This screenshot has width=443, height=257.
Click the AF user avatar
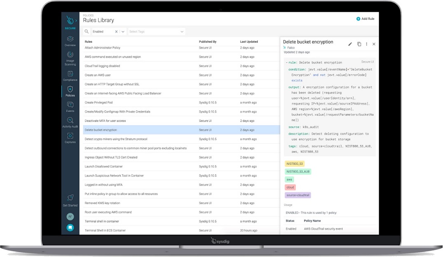[x=70, y=217]
